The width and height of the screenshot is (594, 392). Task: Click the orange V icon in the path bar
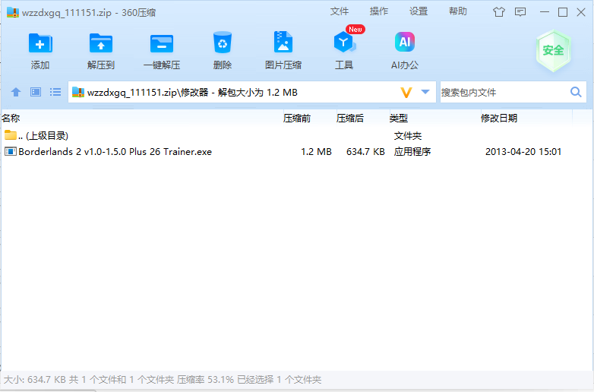(x=406, y=93)
